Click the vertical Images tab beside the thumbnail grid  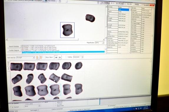coord(8,63)
